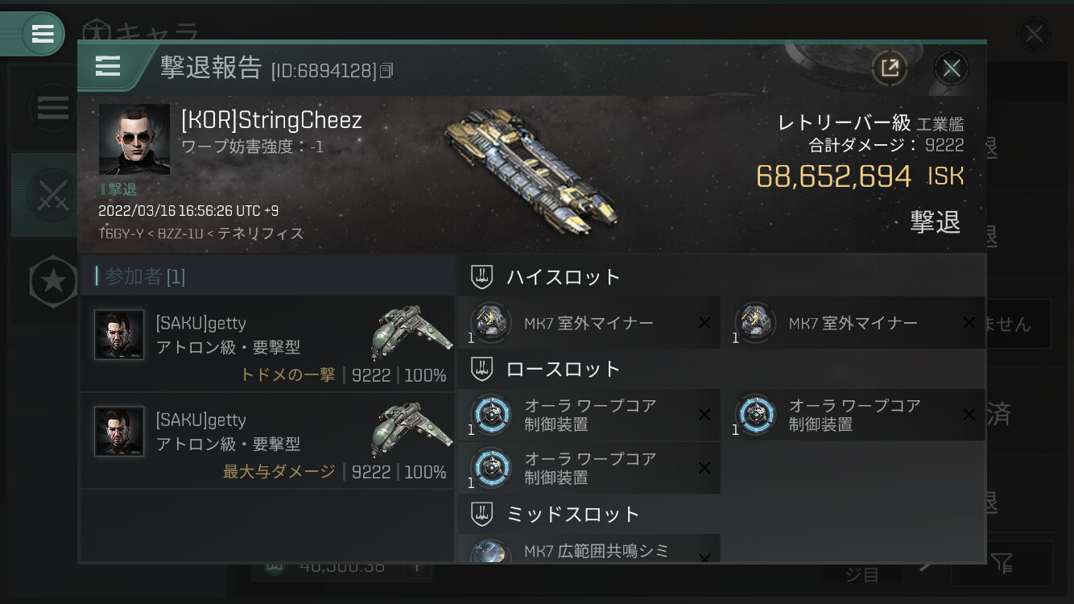Screen dimensions: 1074x604
Task: Open the main menu hamburger in top-left corner tab
Action: click(x=42, y=34)
